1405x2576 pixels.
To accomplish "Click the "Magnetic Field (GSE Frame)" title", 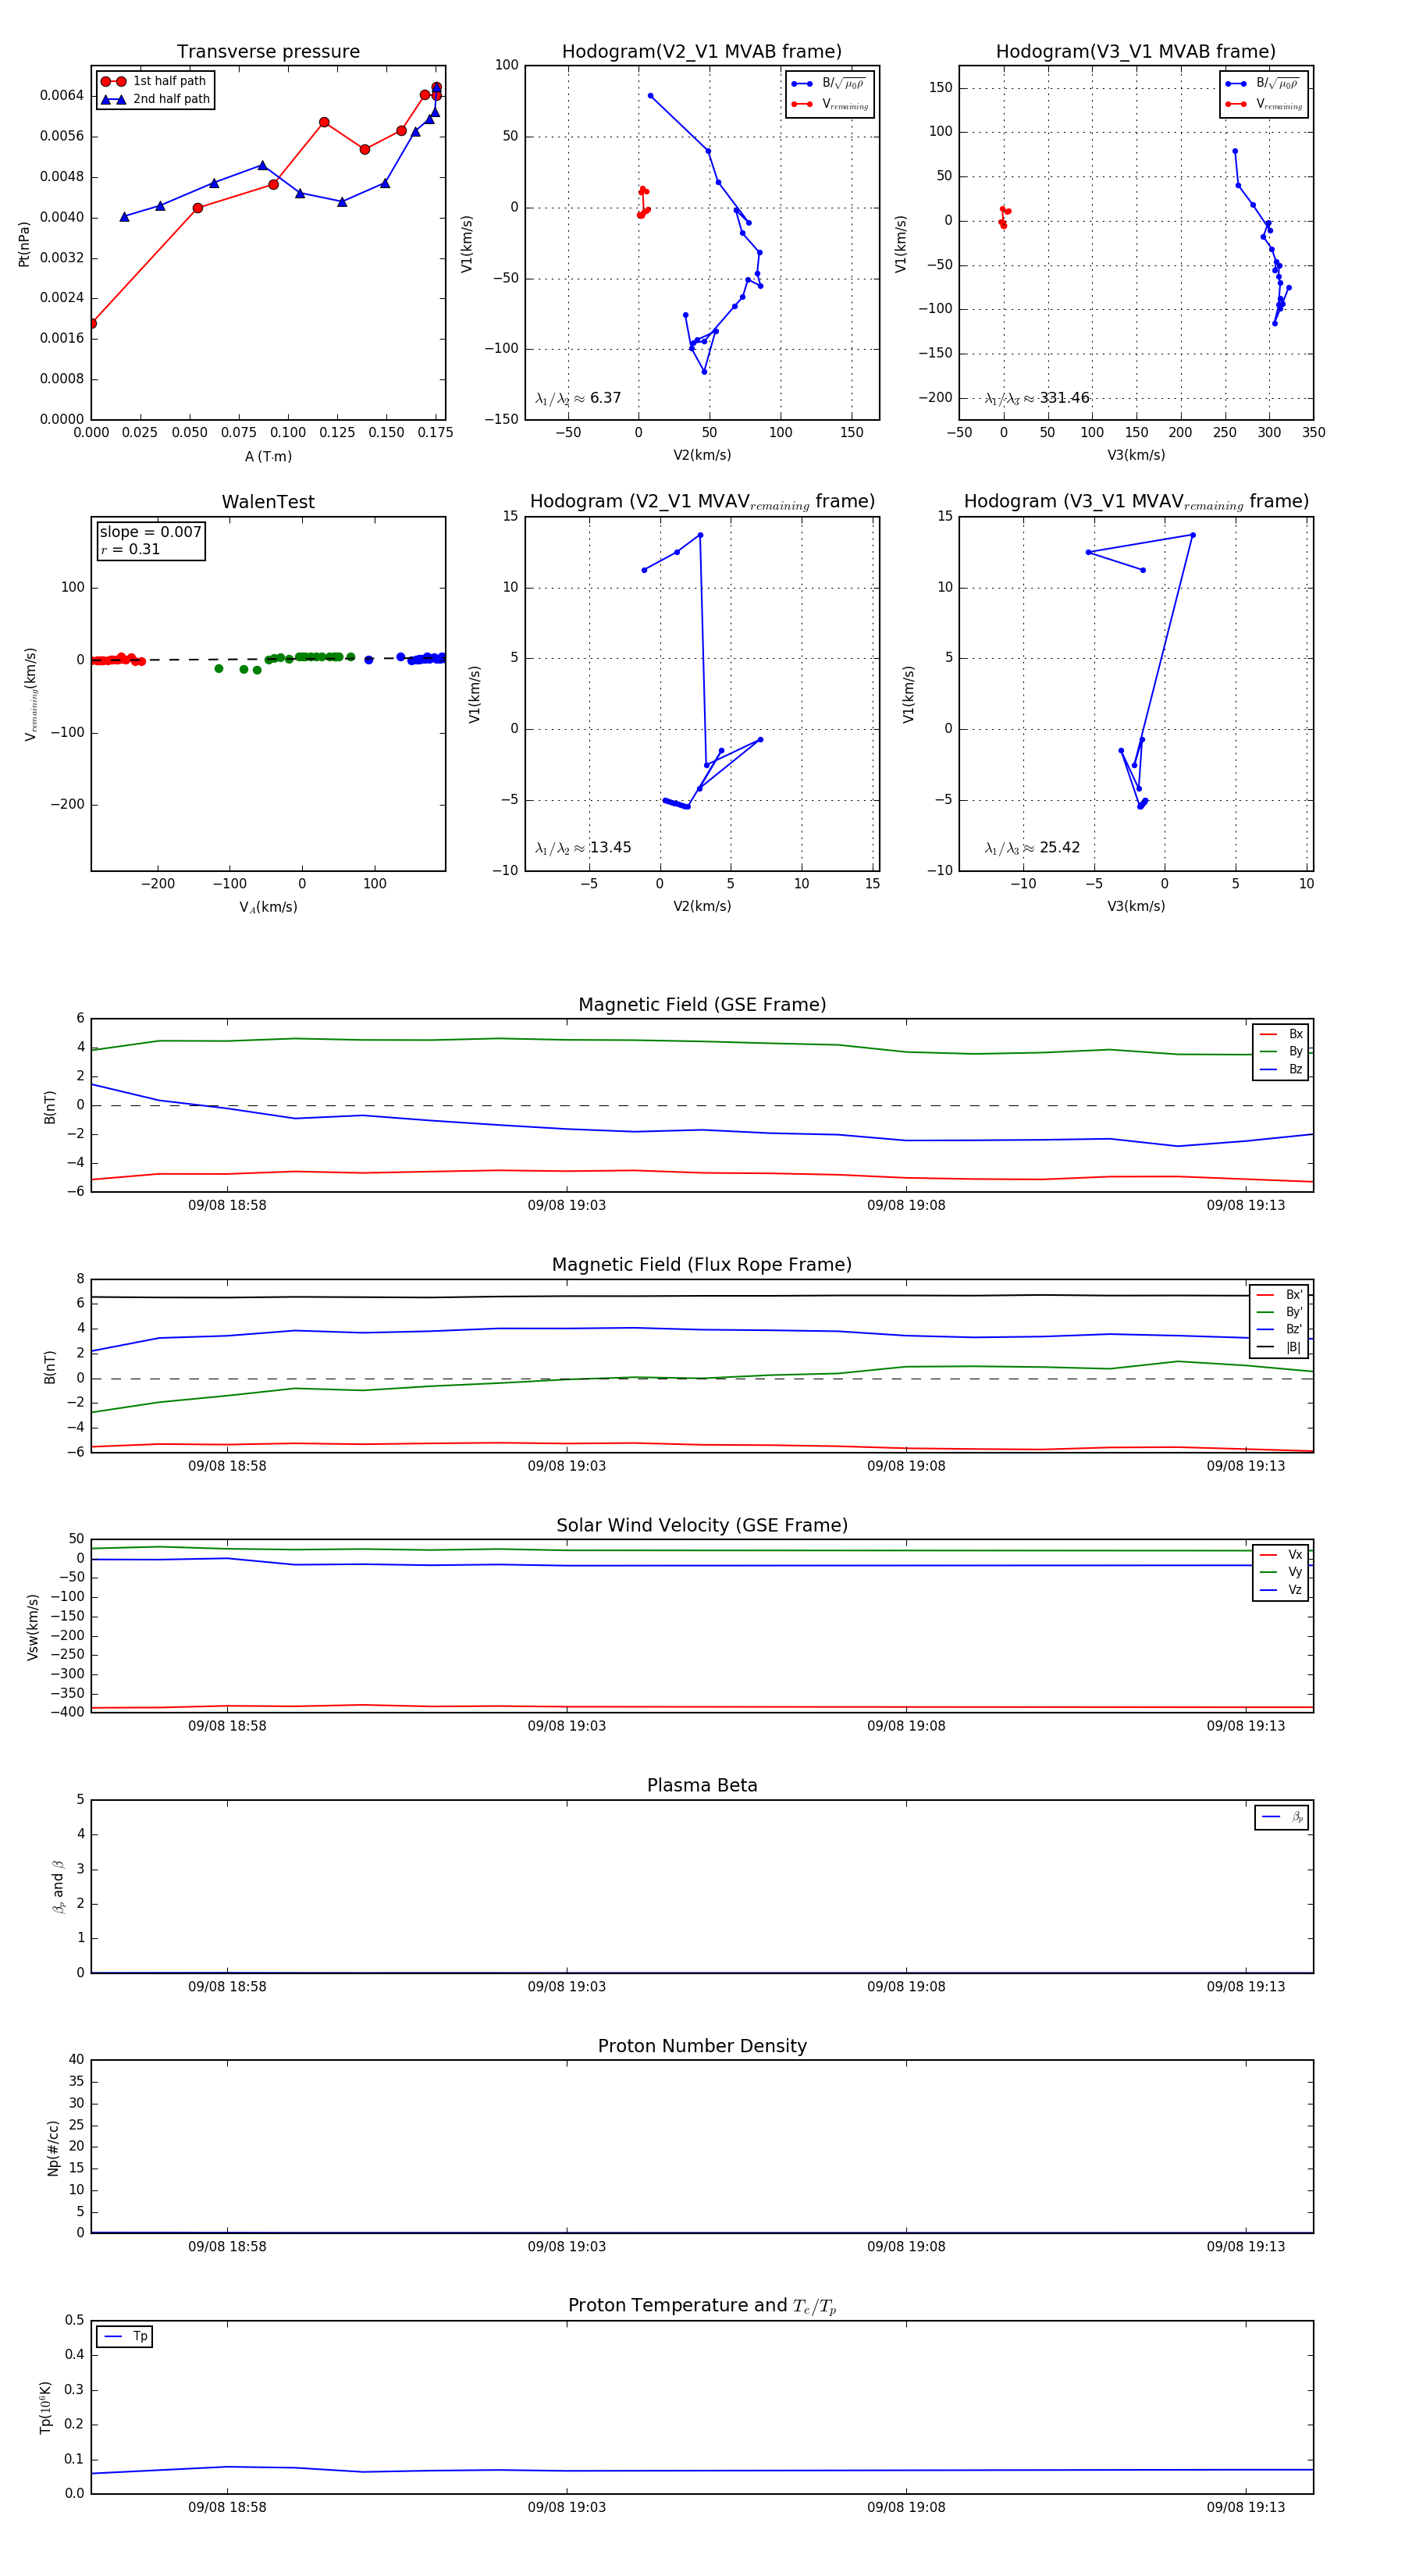I will tap(702, 1005).
